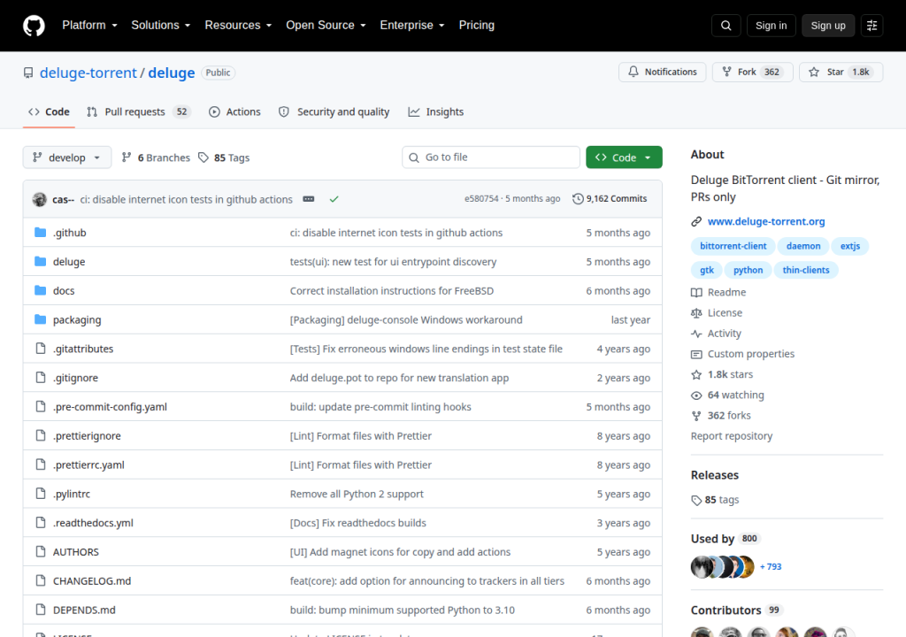Open the Insights tab
The height and width of the screenshot is (637, 906).
[x=436, y=111]
